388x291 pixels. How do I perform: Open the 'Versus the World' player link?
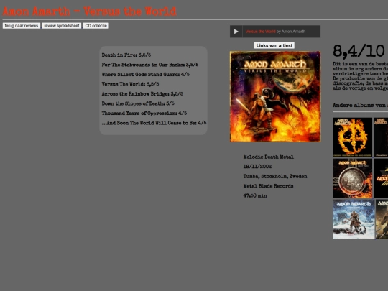260,32
